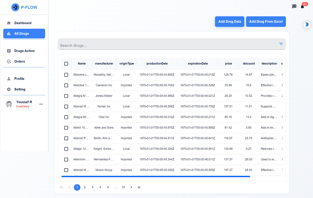313x198 pixels.
Task: Sort by the Name column header
Action: pos(82,64)
